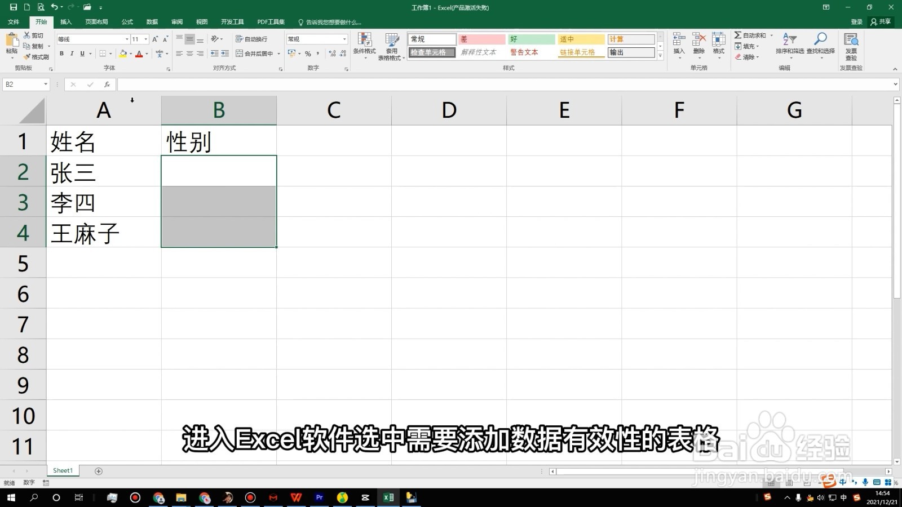Click the increase font size icon
The image size is (902, 507).
[x=155, y=39]
